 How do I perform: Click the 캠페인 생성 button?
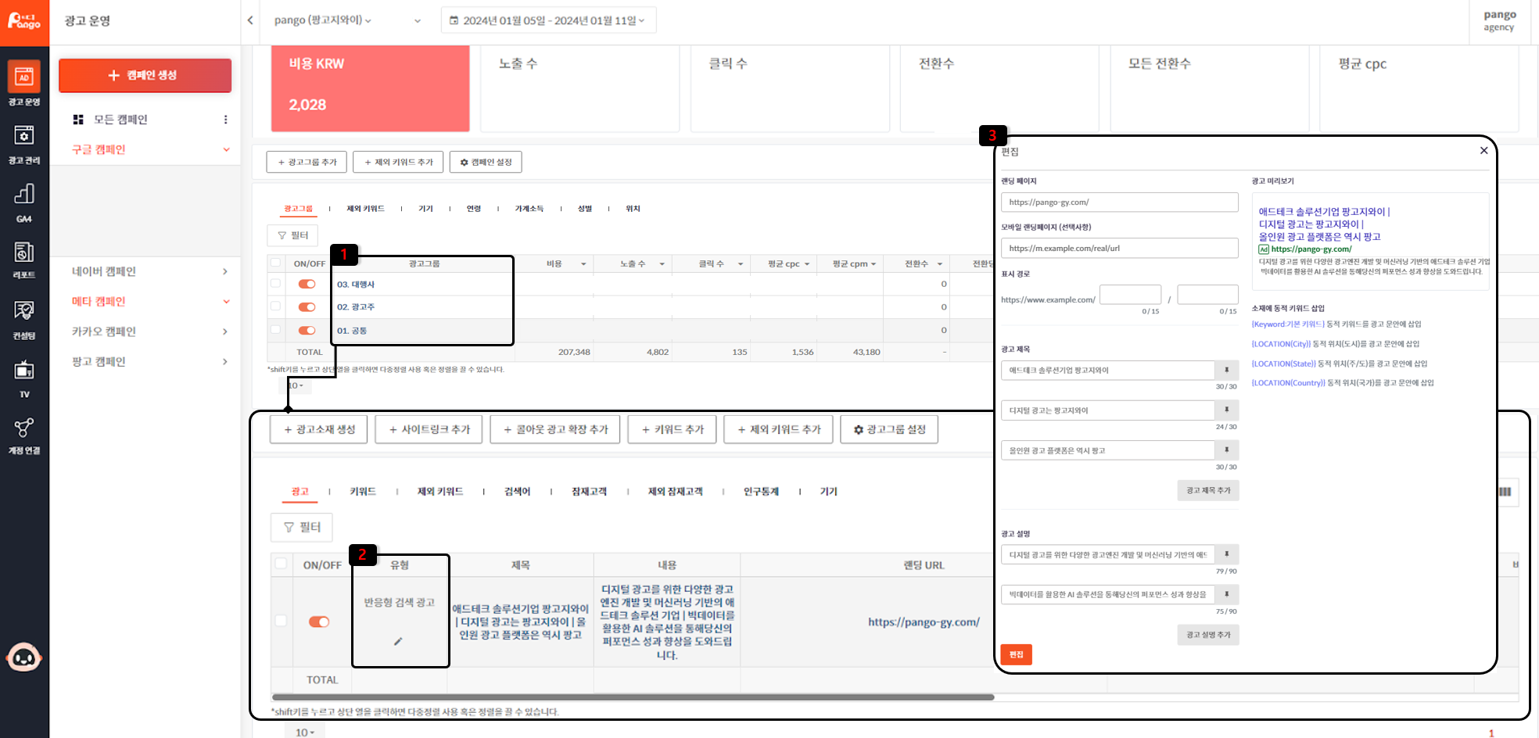(x=145, y=75)
